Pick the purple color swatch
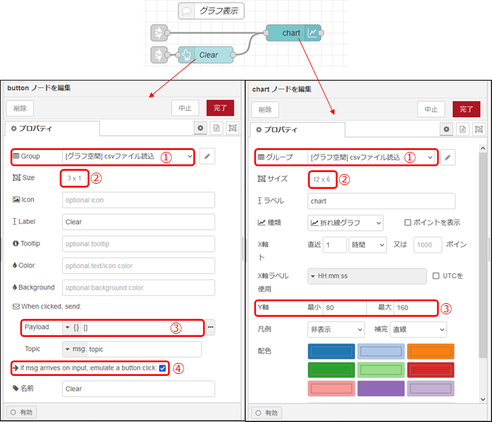The image size is (492, 422). click(381, 389)
